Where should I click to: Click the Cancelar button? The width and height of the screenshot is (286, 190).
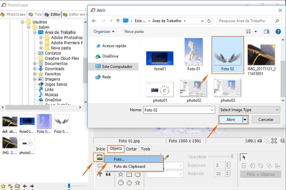click(266, 119)
